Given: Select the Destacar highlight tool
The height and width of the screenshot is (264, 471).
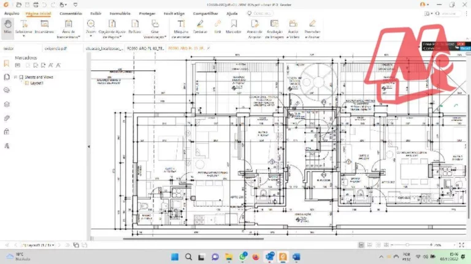Looking at the screenshot, I should (x=200, y=26).
